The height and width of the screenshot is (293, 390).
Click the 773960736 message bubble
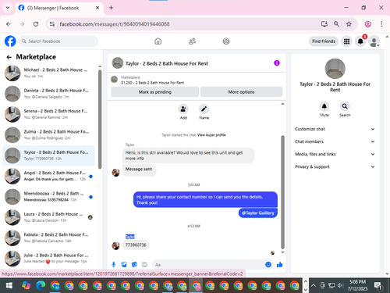click(136, 245)
